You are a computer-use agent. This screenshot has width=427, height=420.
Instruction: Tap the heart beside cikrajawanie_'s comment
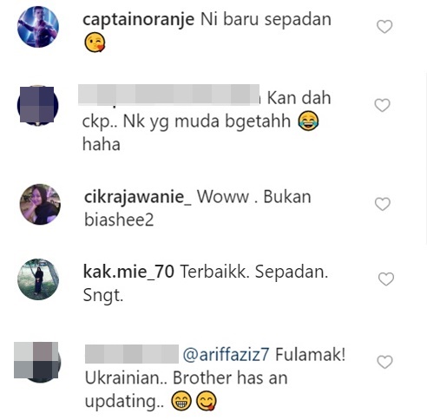(383, 204)
